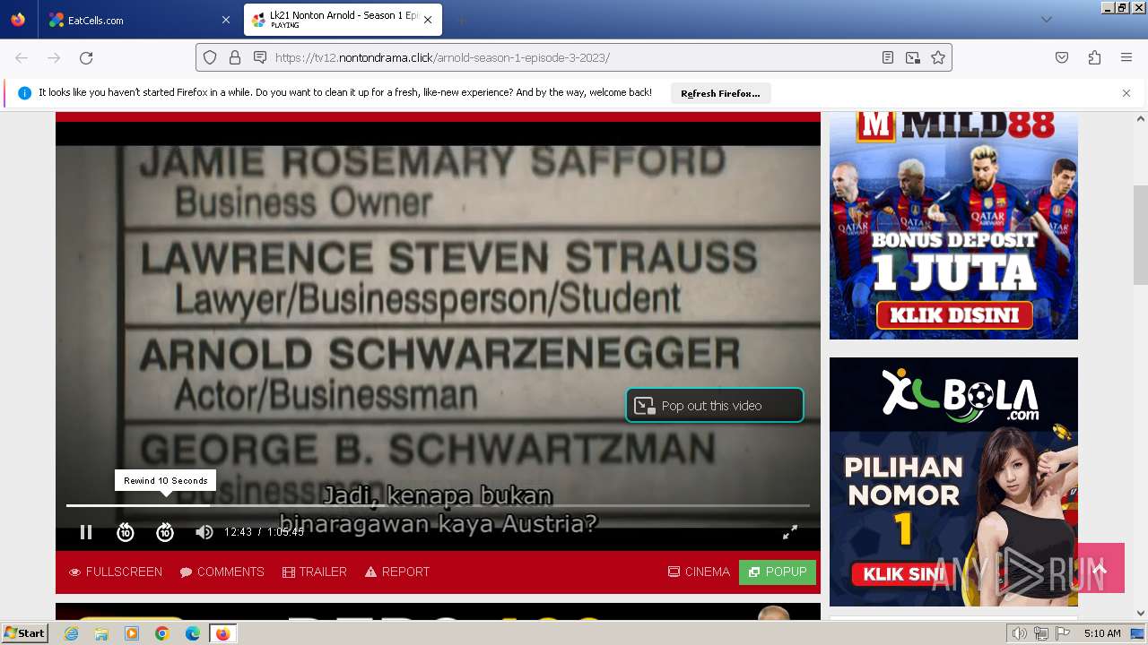Image resolution: width=1148 pixels, height=645 pixels.
Task: Launch Google Chrome from taskbar
Action: pos(162,633)
